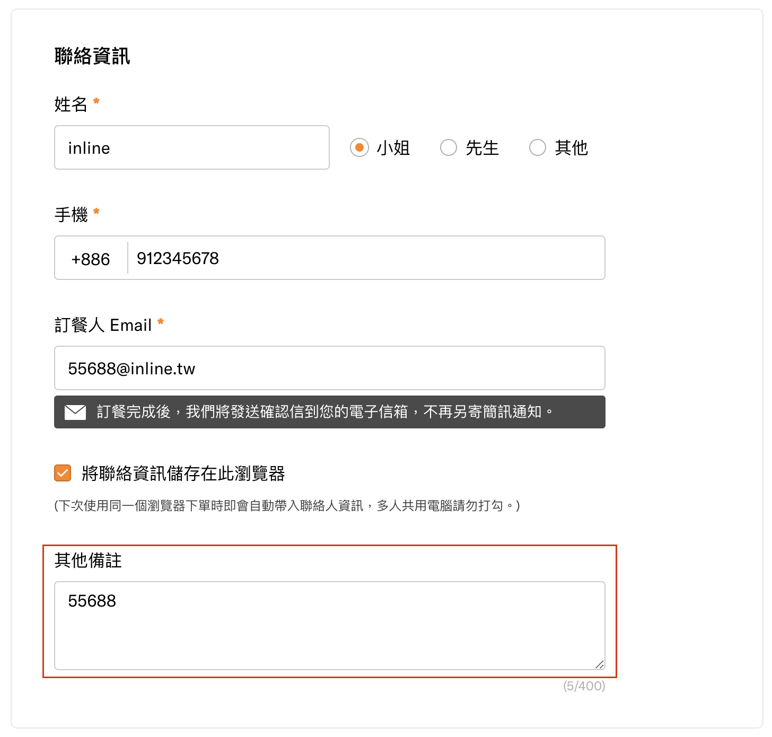
Task: Click phone number field 912345678
Action: 366,258
